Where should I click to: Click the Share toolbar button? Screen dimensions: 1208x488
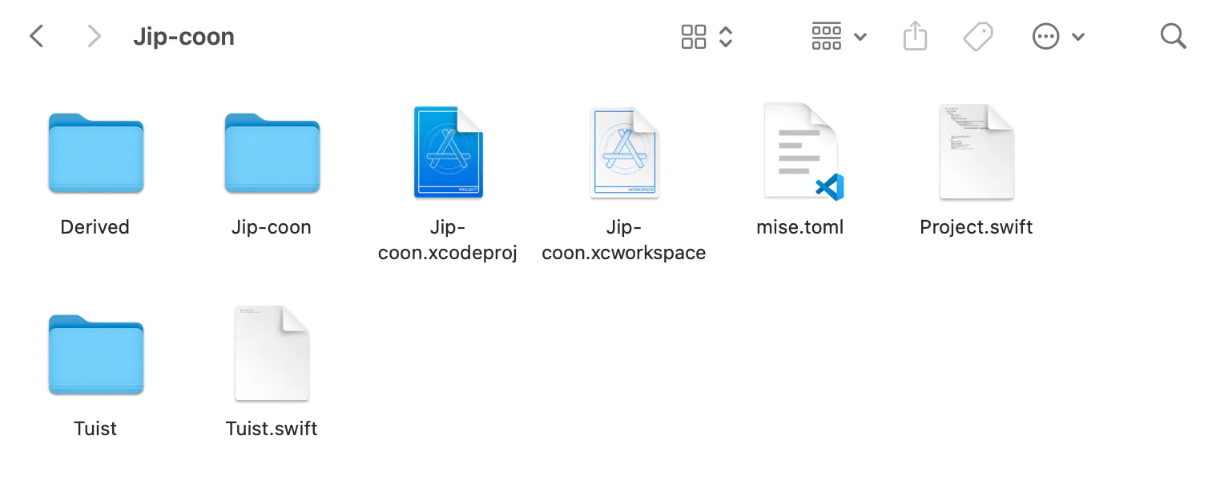915,36
